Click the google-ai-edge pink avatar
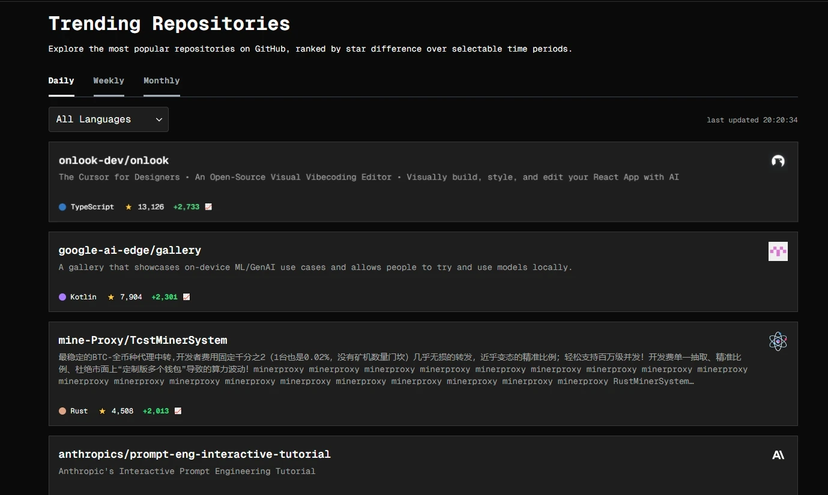The height and width of the screenshot is (495, 828). click(x=778, y=251)
